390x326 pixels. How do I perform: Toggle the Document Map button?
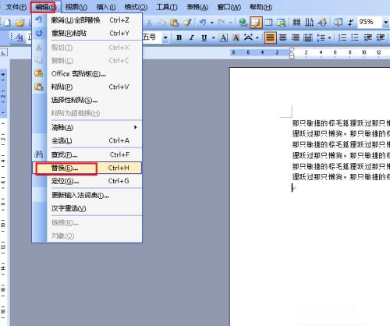(338, 23)
